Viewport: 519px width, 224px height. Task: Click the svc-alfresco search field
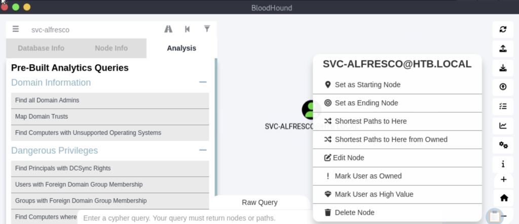pos(93,30)
